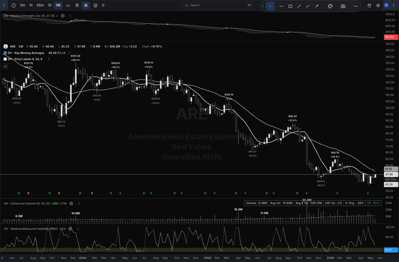The height and width of the screenshot is (262, 399).
Task: Click the $59.76 price label
Action: coord(335,153)
